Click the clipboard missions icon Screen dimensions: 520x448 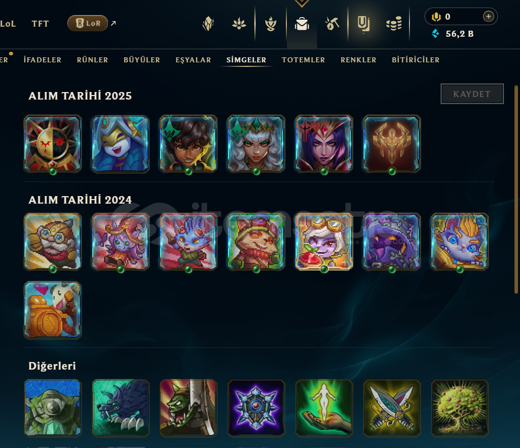[x=363, y=24]
